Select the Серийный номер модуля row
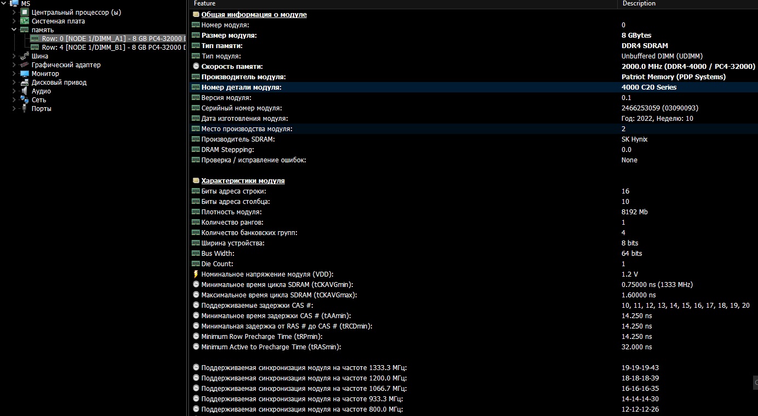 click(x=242, y=108)
